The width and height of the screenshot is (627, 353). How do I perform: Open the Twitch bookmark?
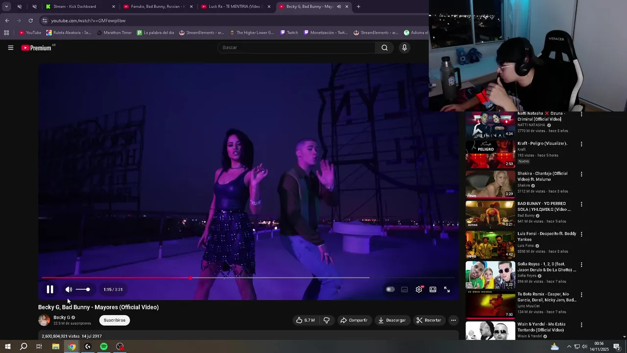289,33
